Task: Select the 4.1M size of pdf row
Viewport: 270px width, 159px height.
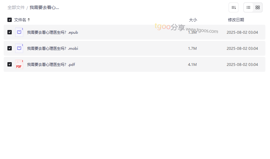Action: tap(192, 64)
